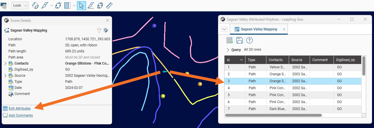Open the Add Comments link
Image resolution: width=374 pixels, height=128 pixels.
coord(21,116)
